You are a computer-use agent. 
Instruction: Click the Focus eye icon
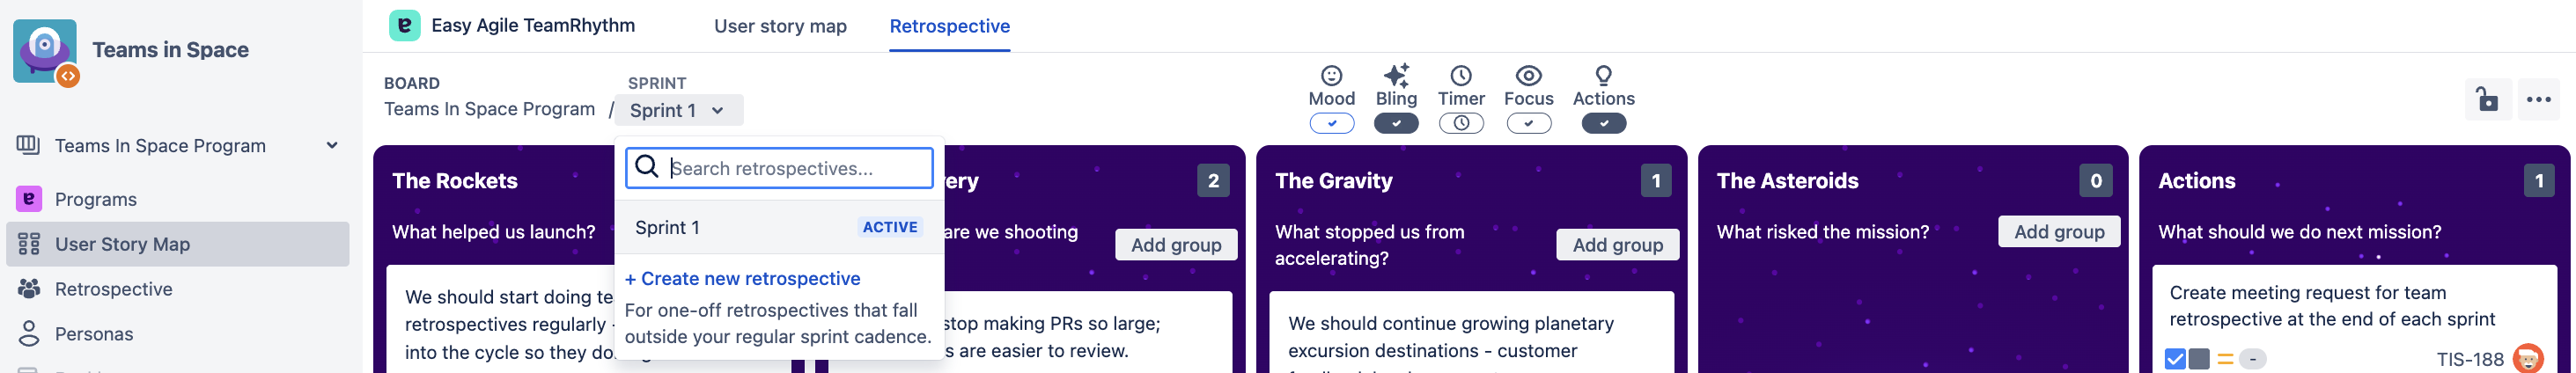tap(1528, 75)
